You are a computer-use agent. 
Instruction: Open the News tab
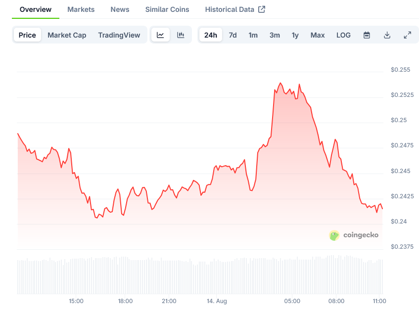pyautogui.click(x=120, y=9)
